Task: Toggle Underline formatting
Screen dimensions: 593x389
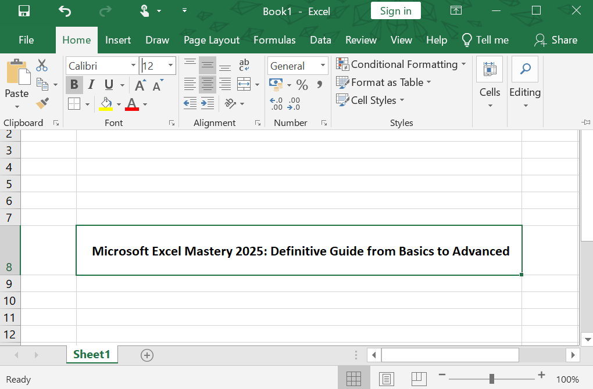Action: [x=109, y=85]
